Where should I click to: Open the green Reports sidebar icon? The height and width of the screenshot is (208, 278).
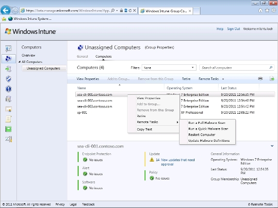pos(8,129)
